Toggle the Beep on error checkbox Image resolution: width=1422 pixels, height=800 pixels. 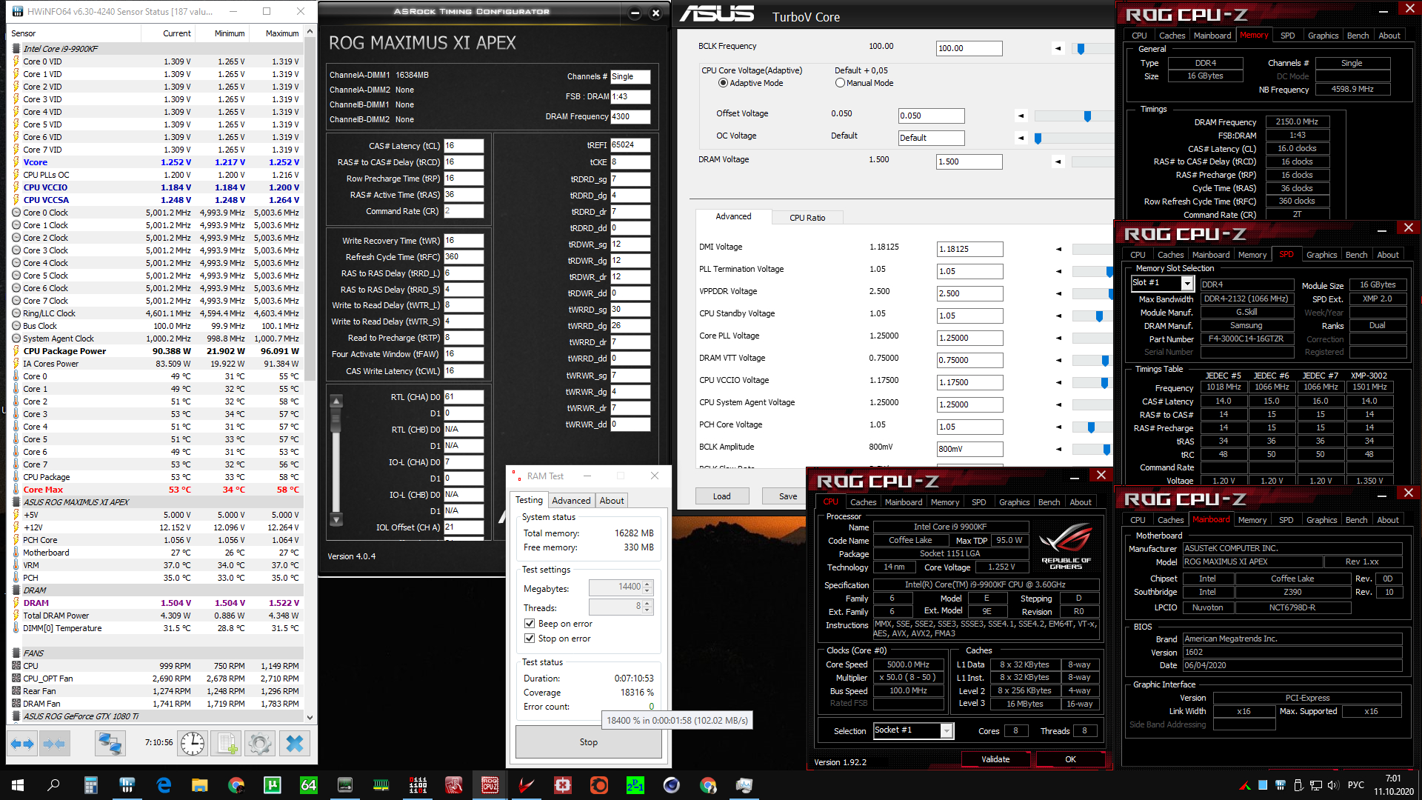coord(530,624)
